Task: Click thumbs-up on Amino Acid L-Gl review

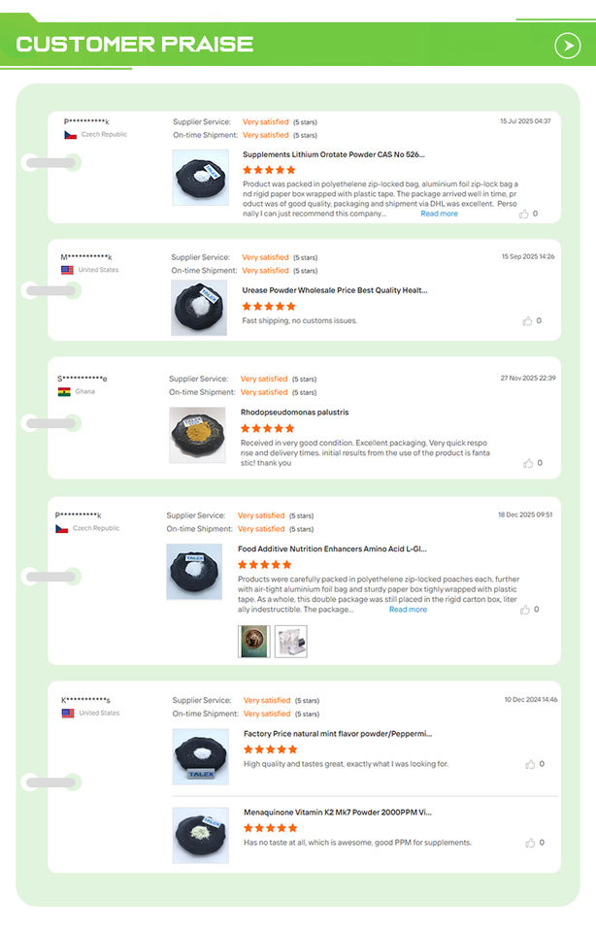Action: coord(525,610)
